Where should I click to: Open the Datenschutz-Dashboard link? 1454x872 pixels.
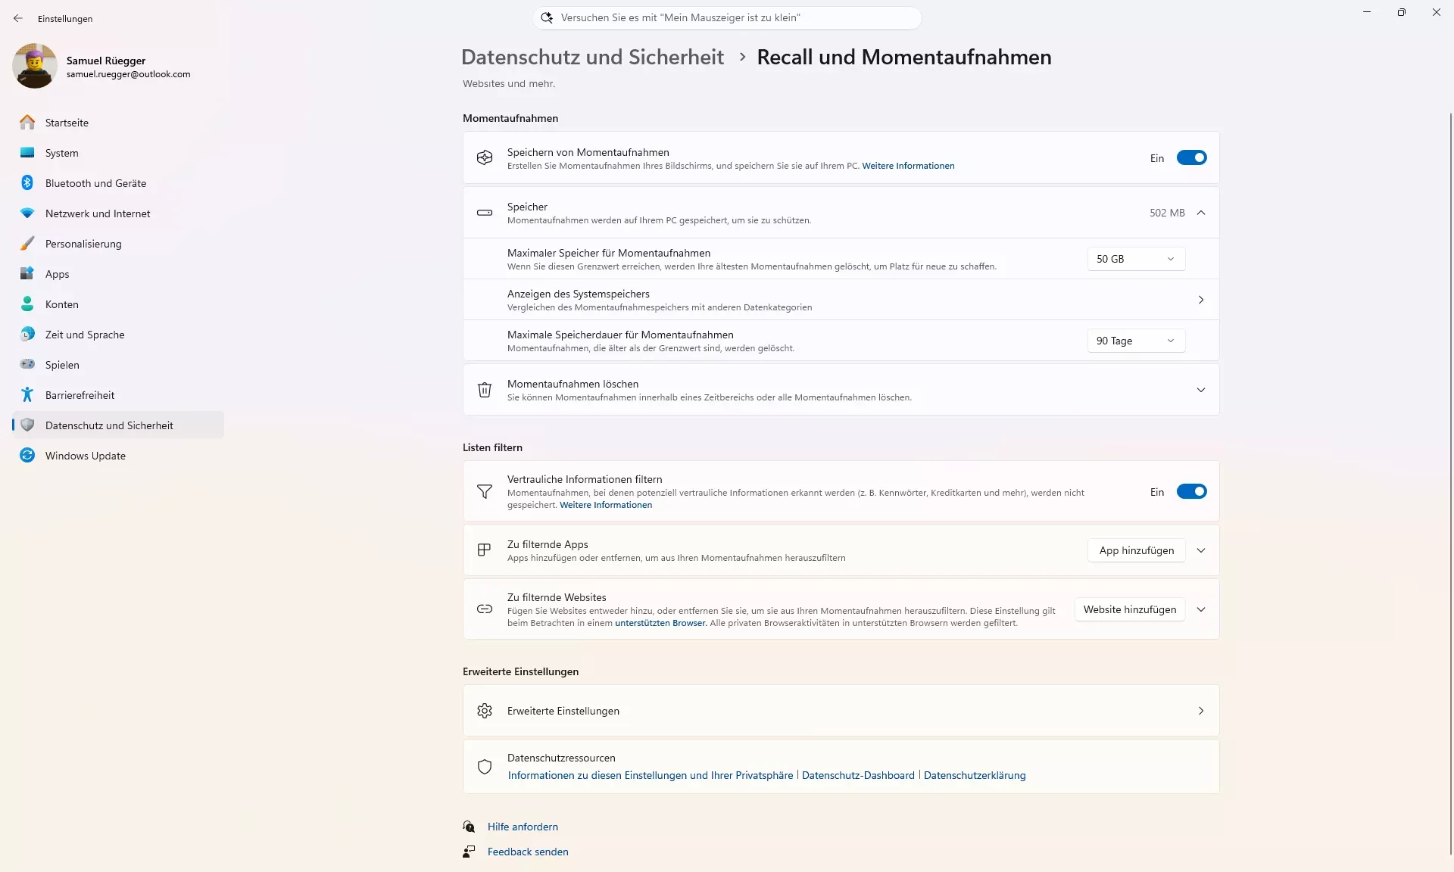click(x=858, y=775)
